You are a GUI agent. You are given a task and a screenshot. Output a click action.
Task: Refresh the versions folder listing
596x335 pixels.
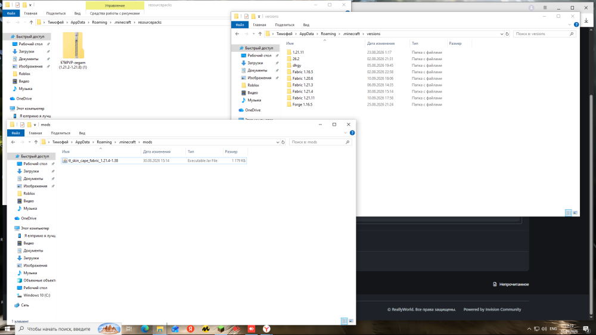(507, 34)
